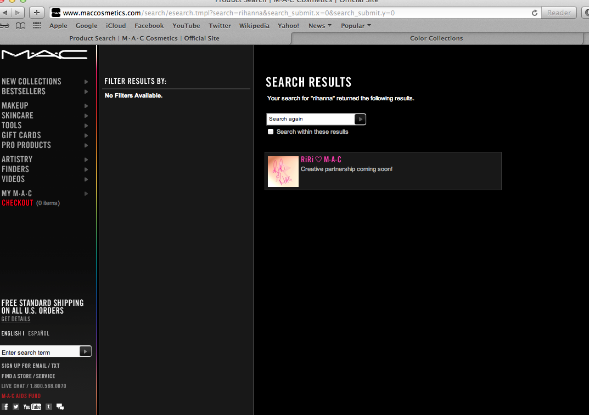Click the "Filter Results By:" heading

[135, 81]
